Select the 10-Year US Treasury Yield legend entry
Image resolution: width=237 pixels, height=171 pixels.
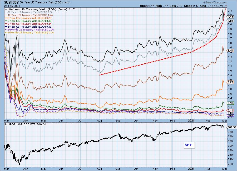tap(29, 15)
